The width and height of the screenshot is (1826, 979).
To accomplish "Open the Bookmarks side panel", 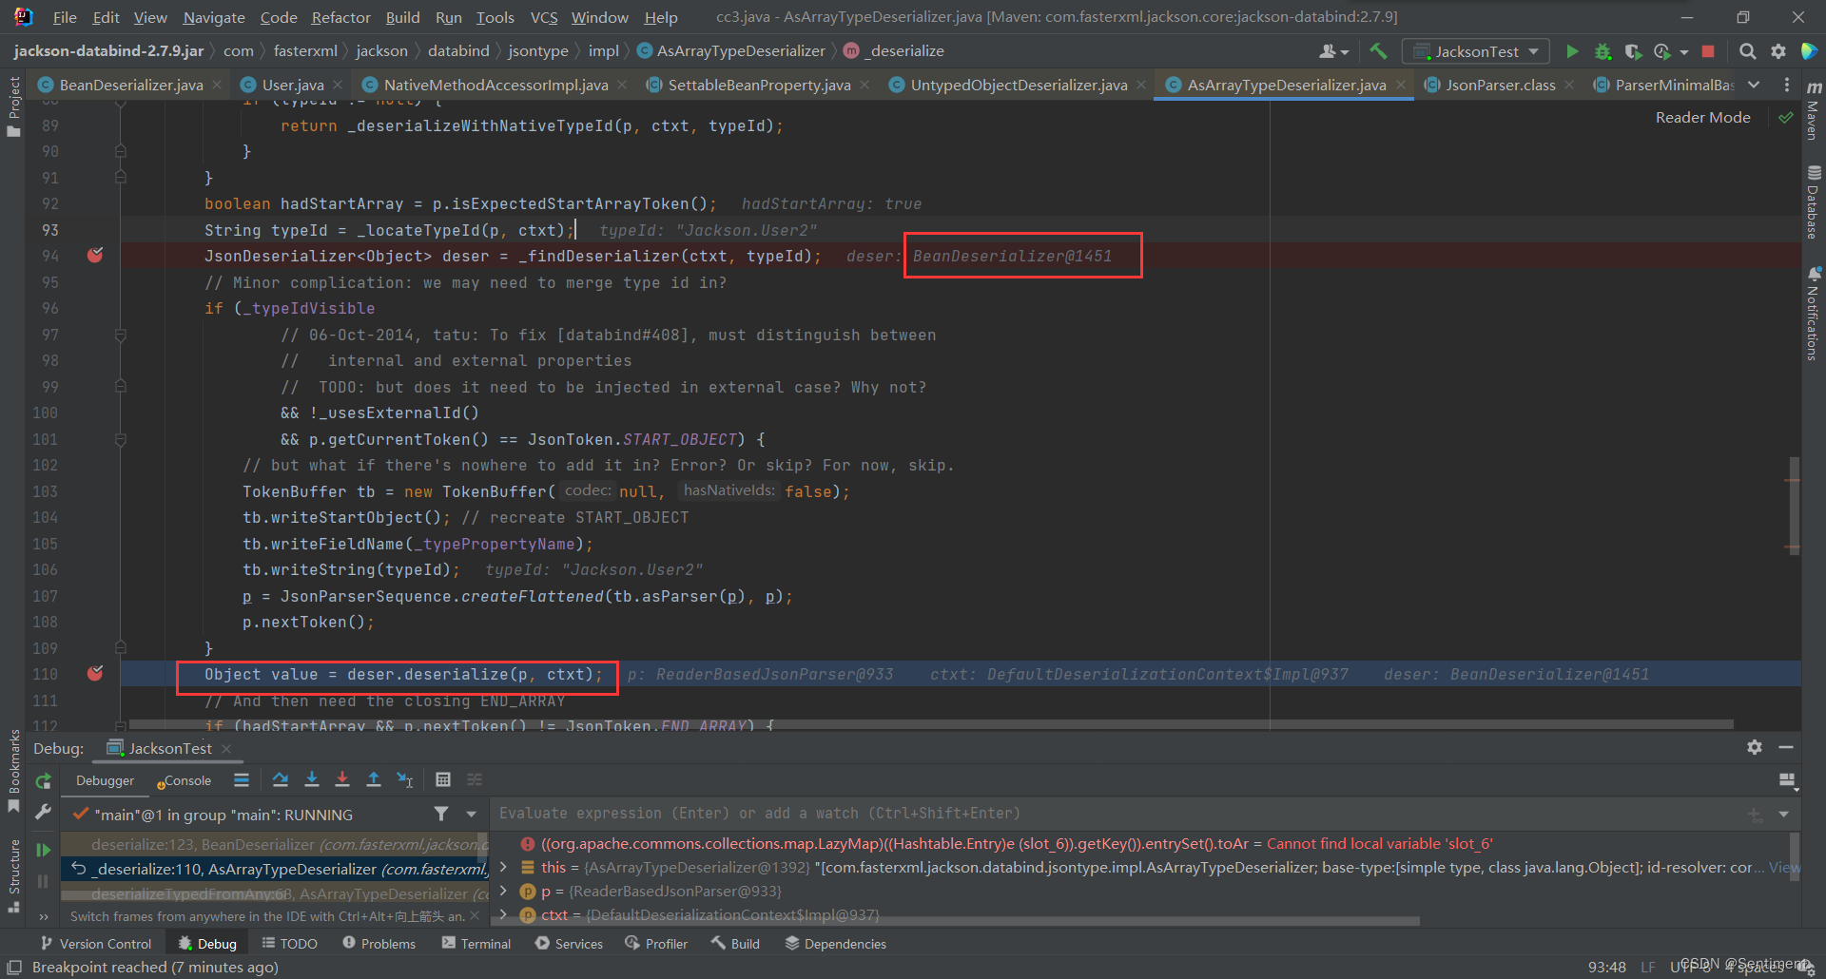I will point(13,771).
